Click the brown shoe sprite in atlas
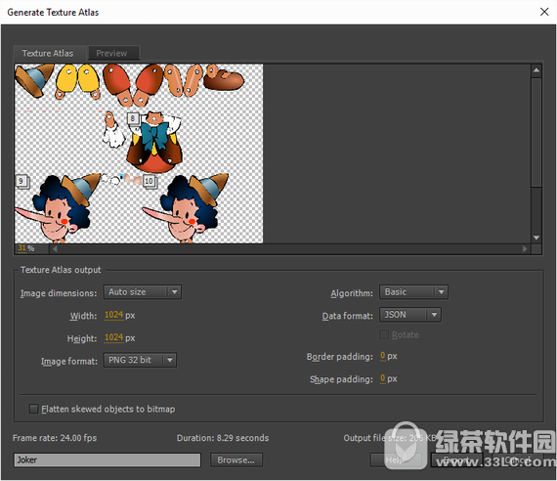Viewport: 557px width, 481px height. pyautogui.click(x=223, y=78)
